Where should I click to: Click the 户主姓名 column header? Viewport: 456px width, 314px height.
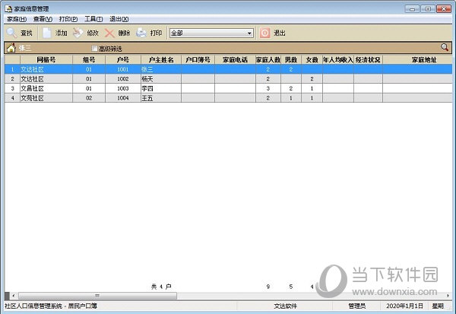tap(161, 59)
